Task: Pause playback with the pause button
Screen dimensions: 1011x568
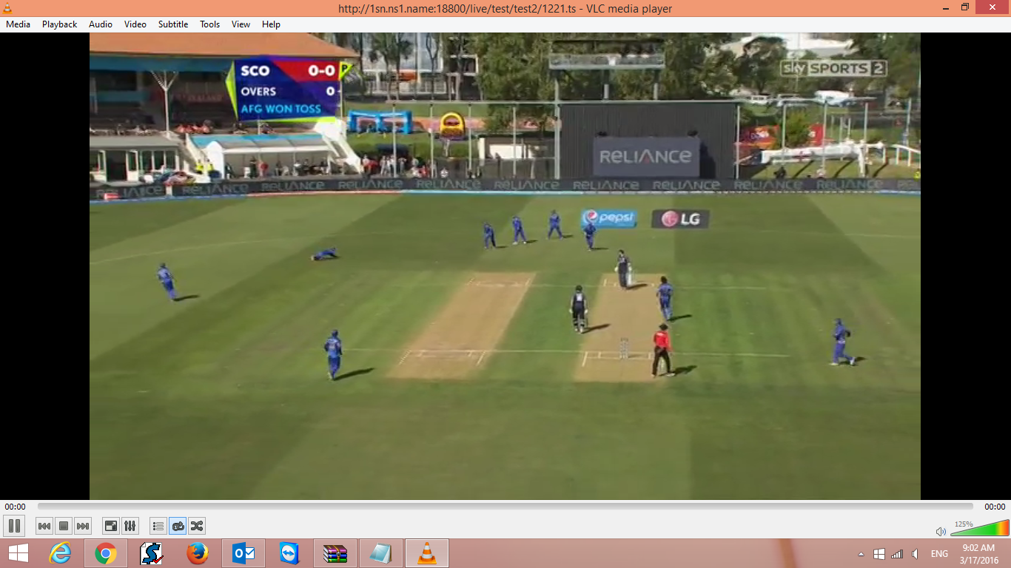Action: point(13,526)
